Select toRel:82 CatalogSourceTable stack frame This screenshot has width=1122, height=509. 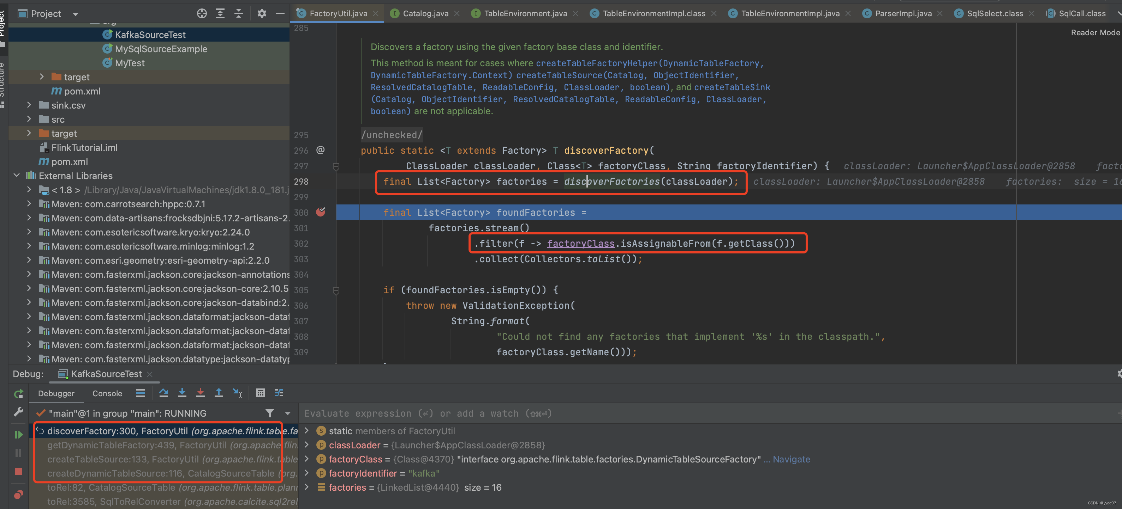[164, 488]
